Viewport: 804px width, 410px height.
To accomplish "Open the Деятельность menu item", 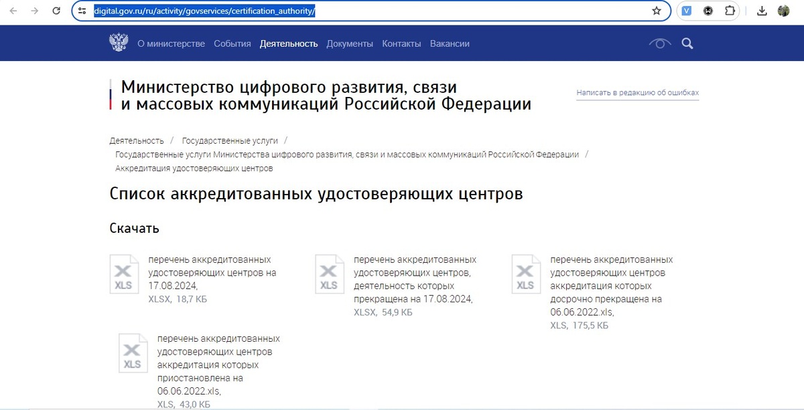I will pos(289,42).
